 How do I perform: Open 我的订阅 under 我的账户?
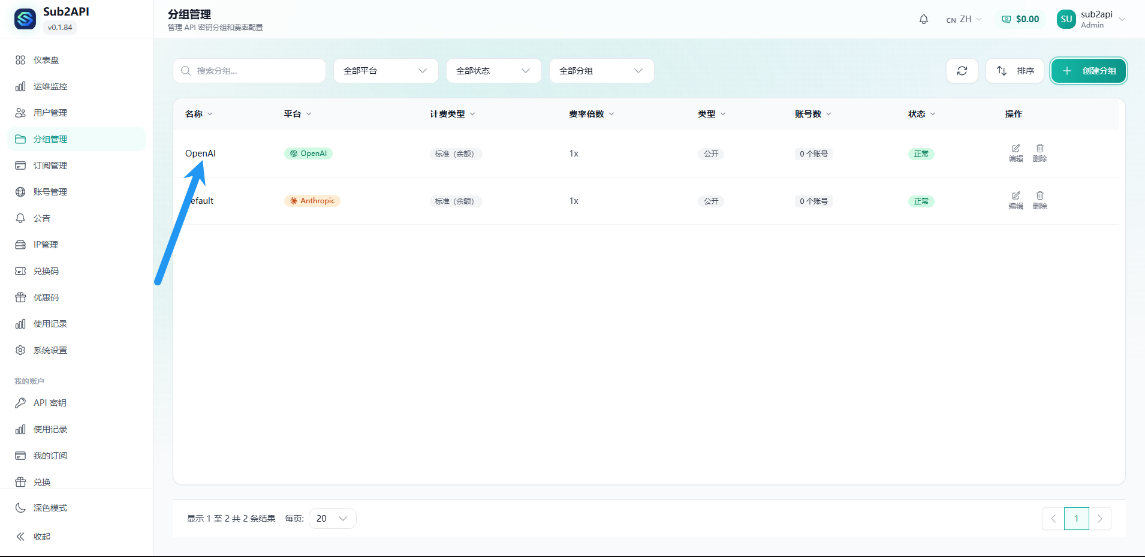(49, 455)
